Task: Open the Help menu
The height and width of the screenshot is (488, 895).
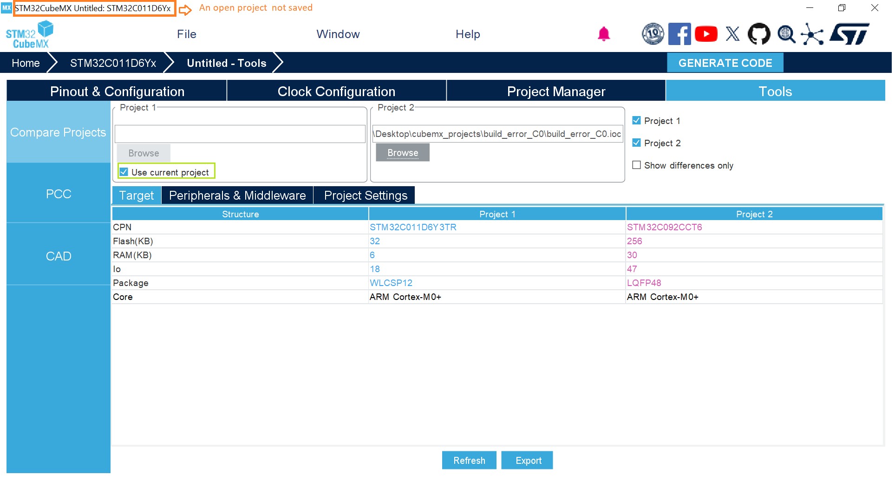Action: pos(468,34)
